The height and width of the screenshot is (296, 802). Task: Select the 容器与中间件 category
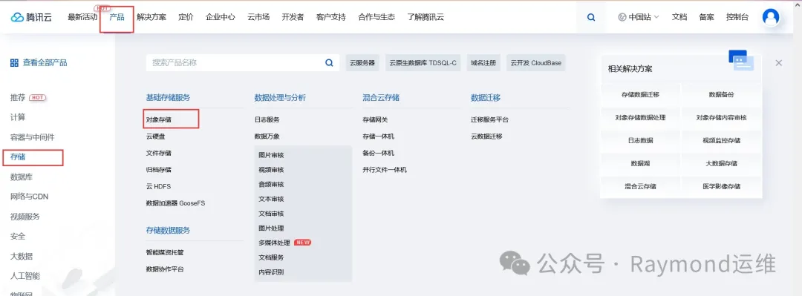coord(32,137)
